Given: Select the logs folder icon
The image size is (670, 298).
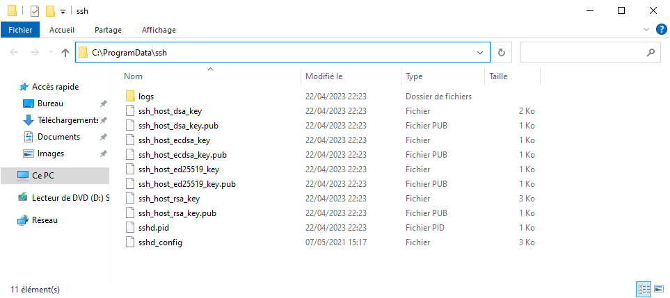Looking at the screenshot, I should [130, 97].
